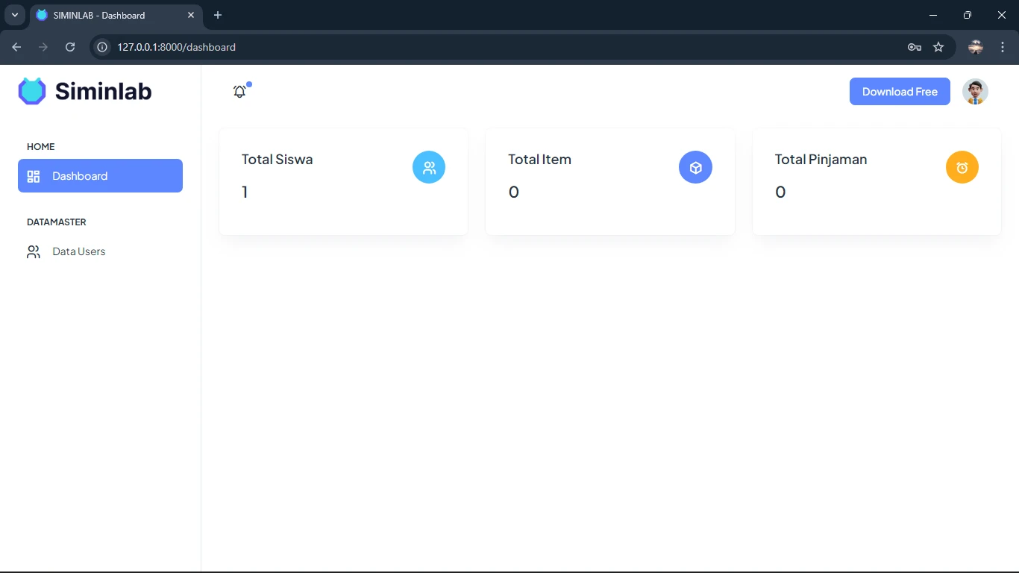Expand the browser tab search dropdown

point(14,15)
